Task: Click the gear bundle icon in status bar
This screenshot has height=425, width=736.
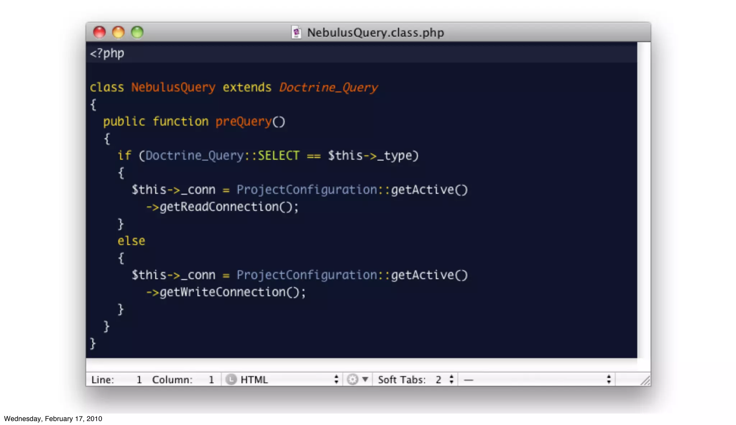Action: pos(353,379)
